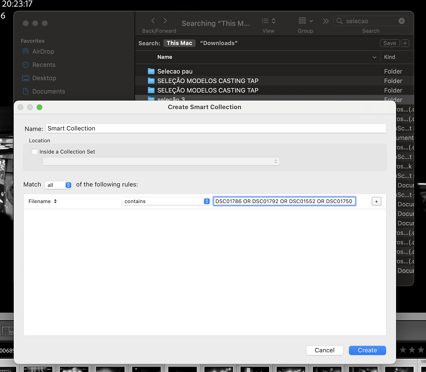Clear the selecao search field
Image resolution: width=426 pixels, height=372 pixels.
[x=401, y=21]
